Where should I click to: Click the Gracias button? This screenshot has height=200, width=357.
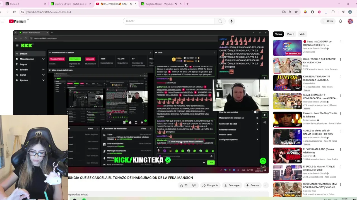pos(252,185)
